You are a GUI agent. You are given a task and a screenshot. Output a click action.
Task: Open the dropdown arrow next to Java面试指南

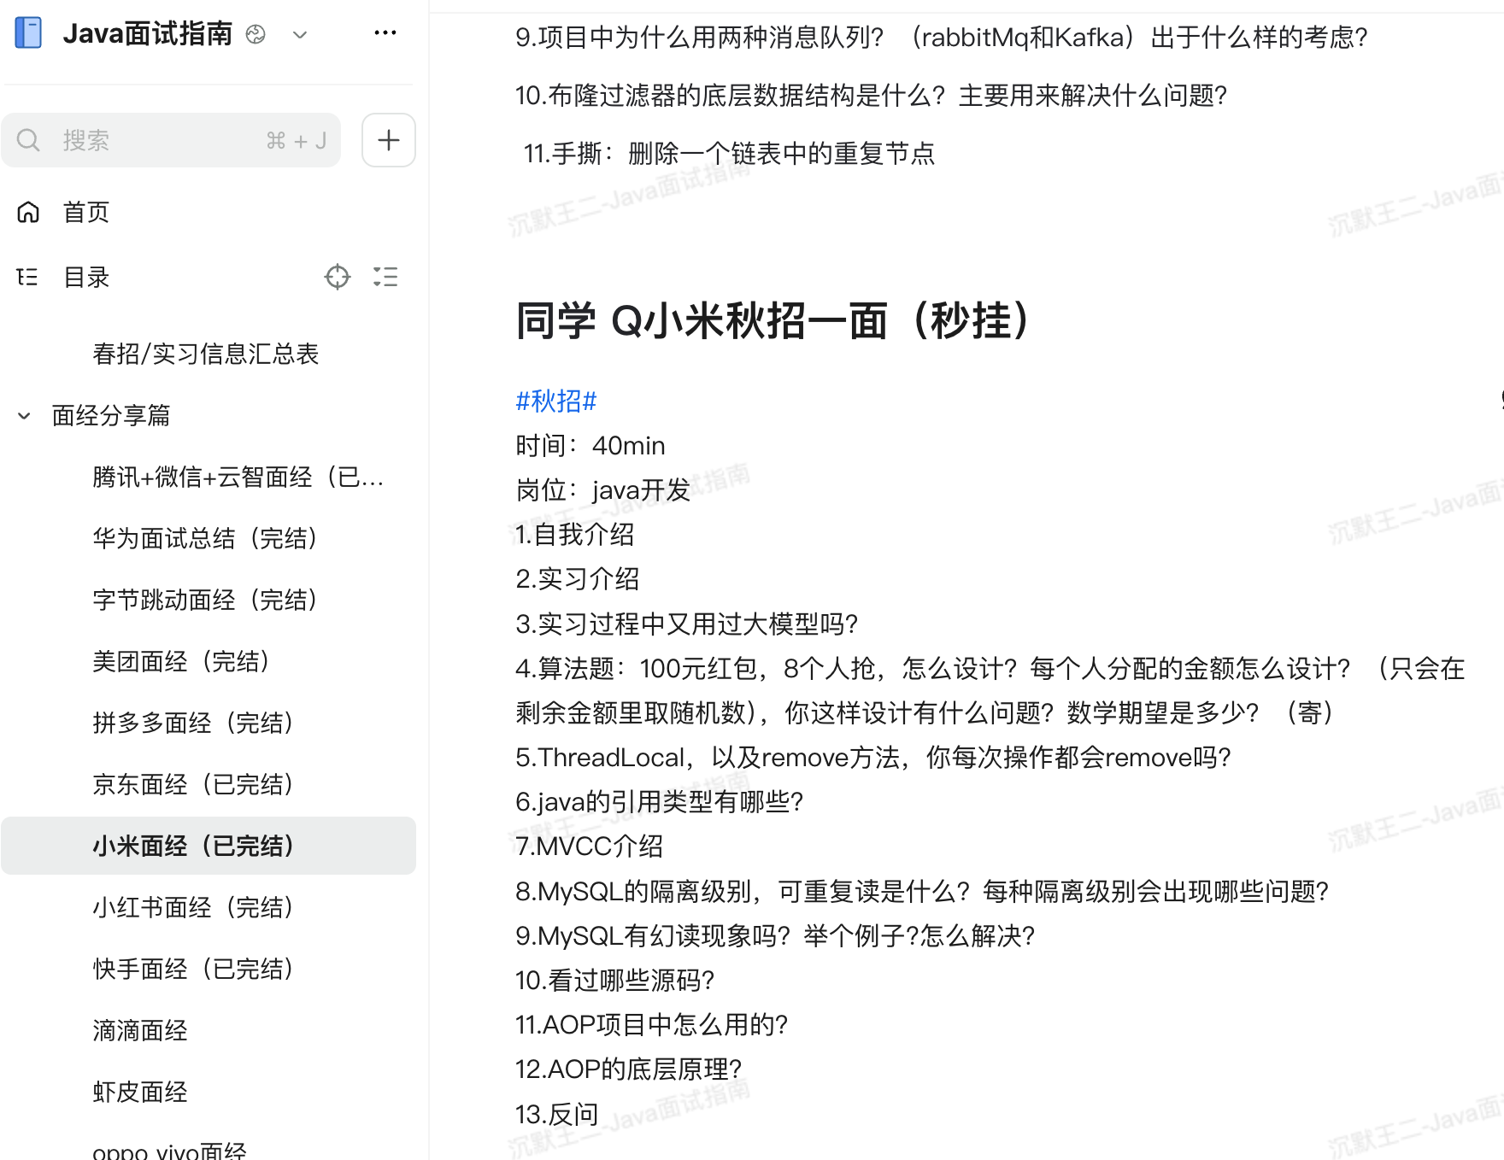point(299,35)
